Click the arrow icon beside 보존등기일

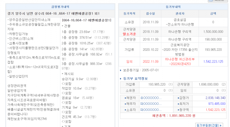point(121,70)
